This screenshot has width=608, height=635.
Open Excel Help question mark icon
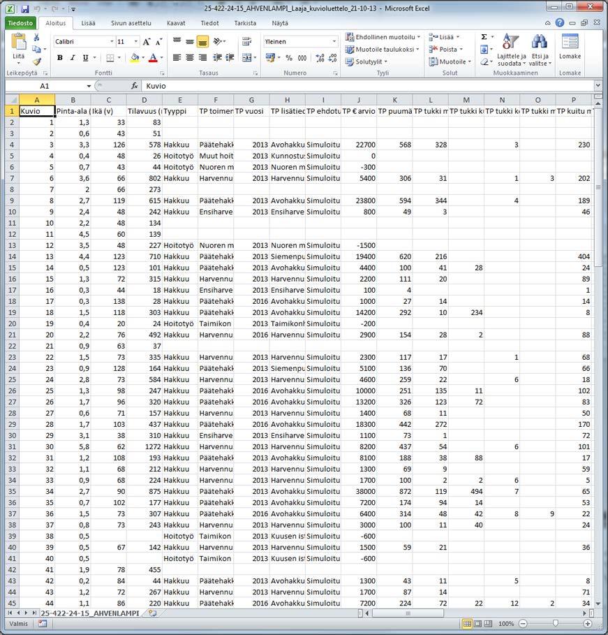pyautogui.click(x=560, y=23)
